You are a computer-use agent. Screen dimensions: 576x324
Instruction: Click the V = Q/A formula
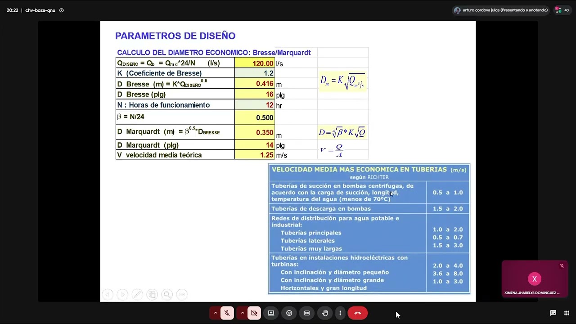[332, 150]
